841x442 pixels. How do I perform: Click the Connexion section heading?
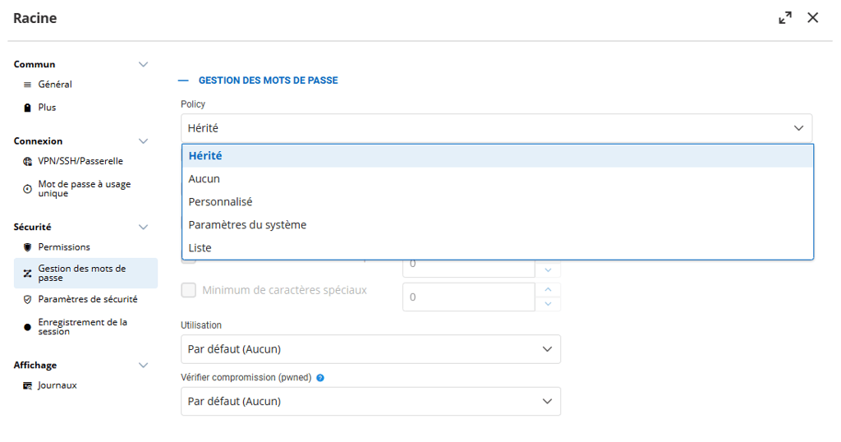[x=38, y=141]
